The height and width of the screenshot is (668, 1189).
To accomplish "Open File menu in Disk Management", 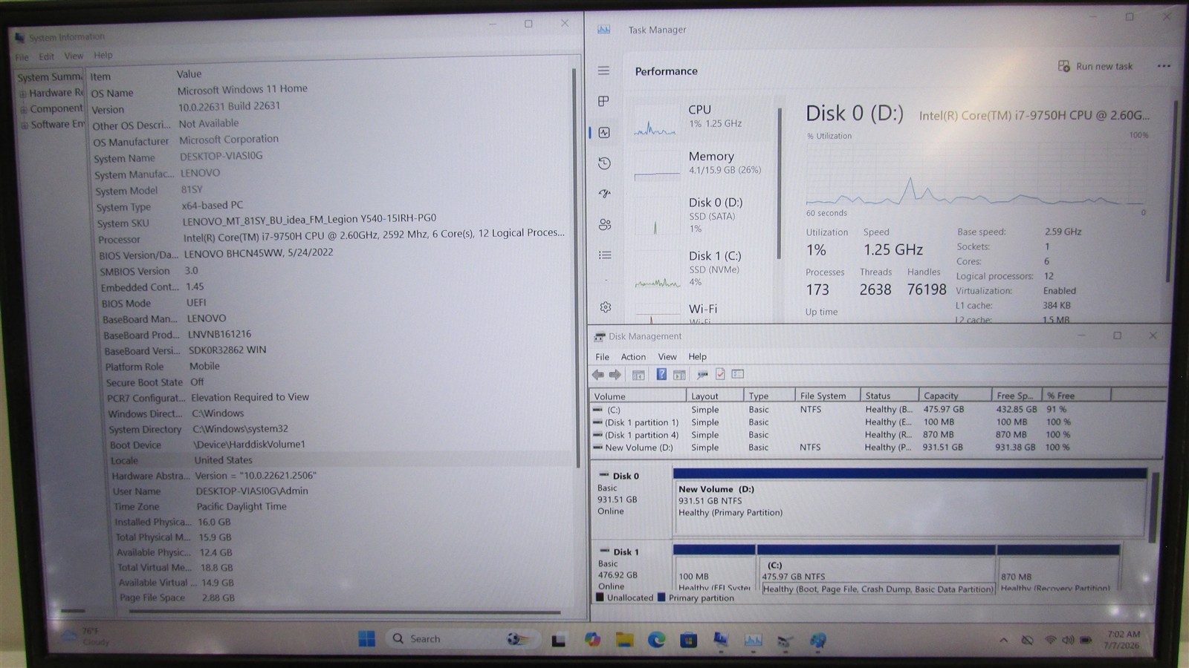I will tap(602, 357).
